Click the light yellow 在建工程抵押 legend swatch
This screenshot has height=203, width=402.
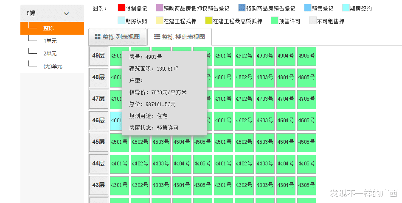(x=160, y=20)
